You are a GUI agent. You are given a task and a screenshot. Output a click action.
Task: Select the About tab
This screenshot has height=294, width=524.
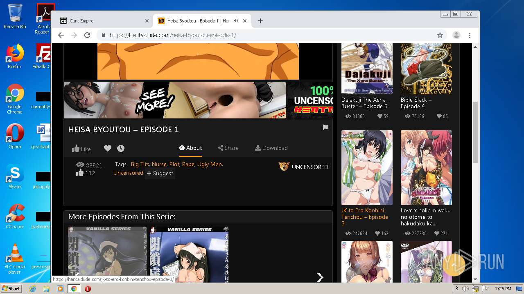190,148
